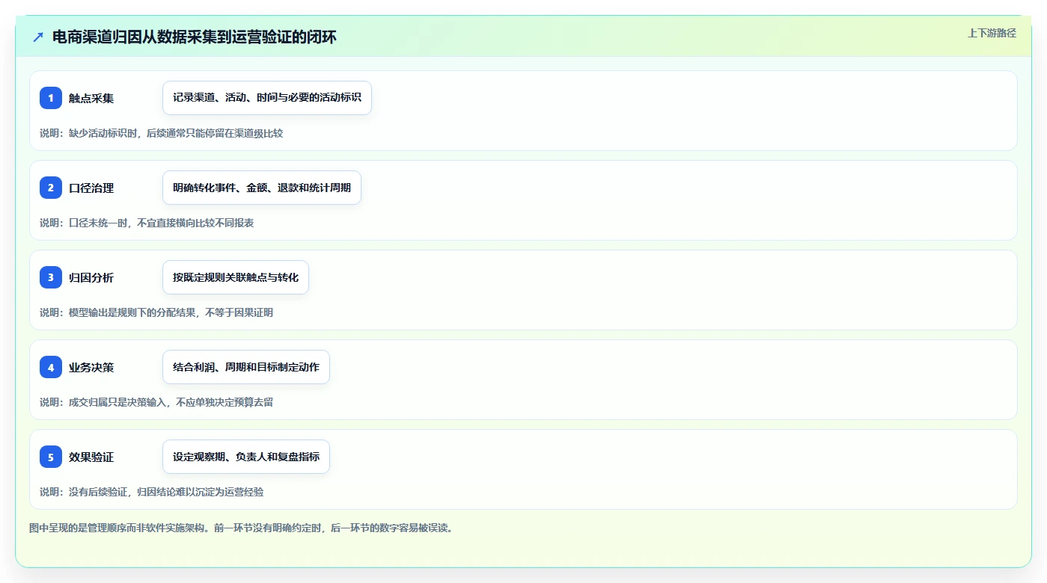Click step number badge 3
The width and height of the screenshot is (1047, 583).
click(51, 277)
